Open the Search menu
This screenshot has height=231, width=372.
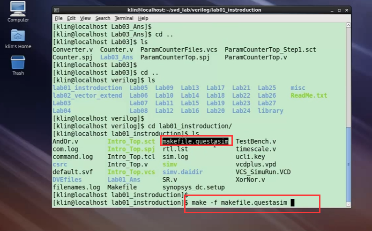(103, 18)
